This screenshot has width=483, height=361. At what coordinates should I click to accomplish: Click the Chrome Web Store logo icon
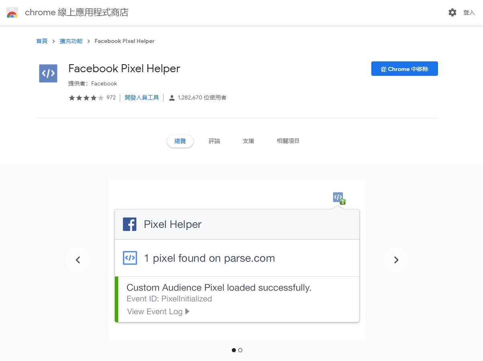[x=12, y=12]
